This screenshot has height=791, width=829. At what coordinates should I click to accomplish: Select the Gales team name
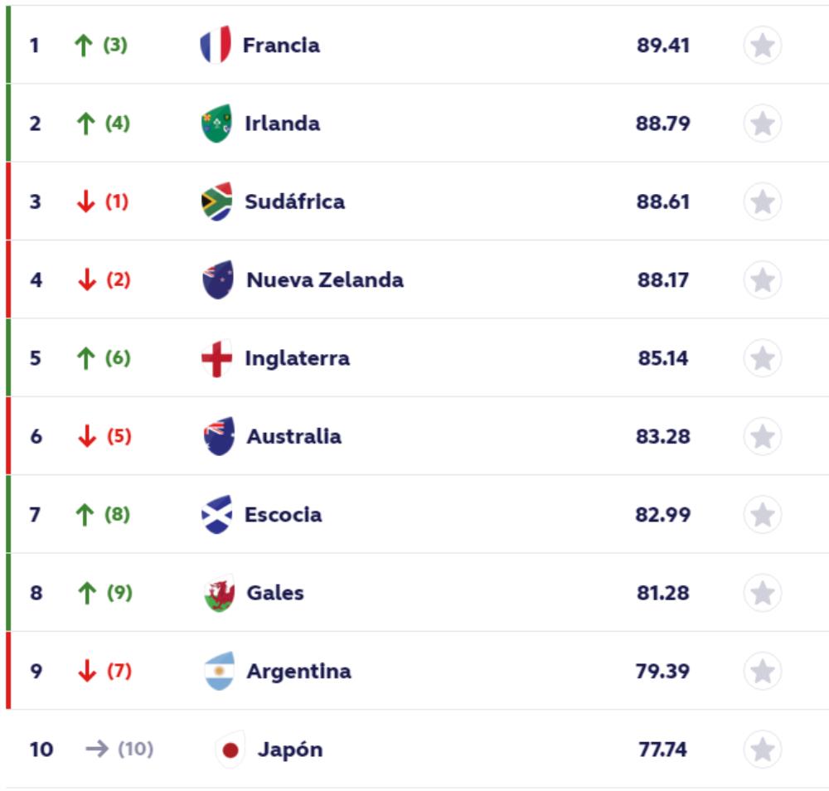click(275, 594)
